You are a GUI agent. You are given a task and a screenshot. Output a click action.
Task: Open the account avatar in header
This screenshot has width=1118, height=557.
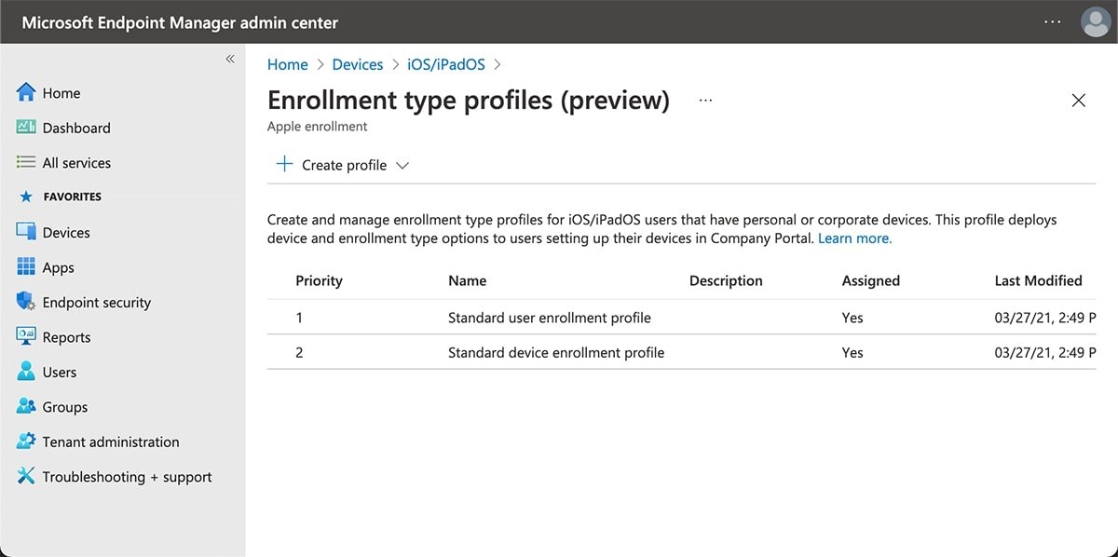tap(1096, 22)
